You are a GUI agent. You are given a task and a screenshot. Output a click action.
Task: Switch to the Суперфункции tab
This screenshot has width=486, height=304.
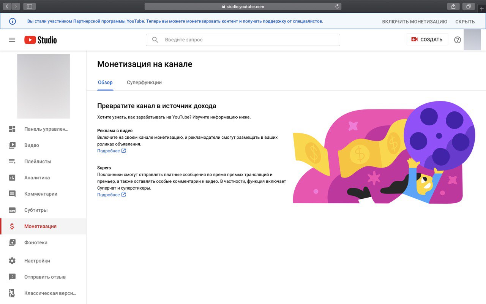point(144,82)
